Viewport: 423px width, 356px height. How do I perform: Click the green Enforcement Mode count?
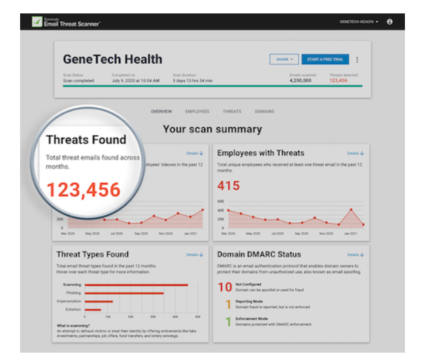228,322
